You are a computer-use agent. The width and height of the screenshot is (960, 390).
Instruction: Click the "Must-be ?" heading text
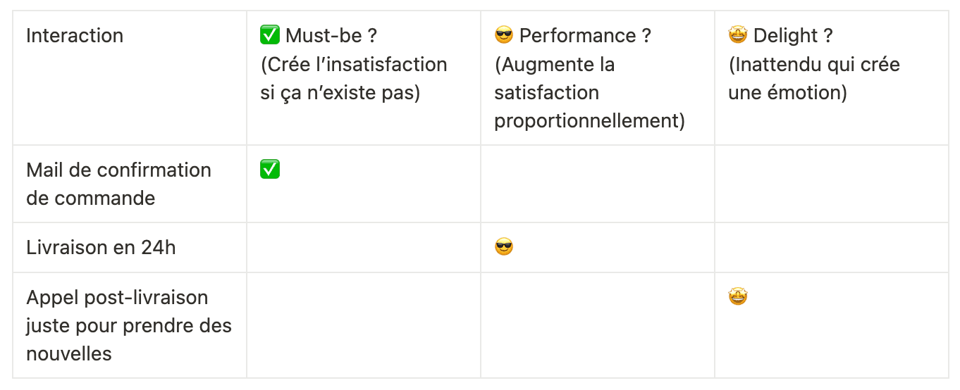tap(331, 35)
